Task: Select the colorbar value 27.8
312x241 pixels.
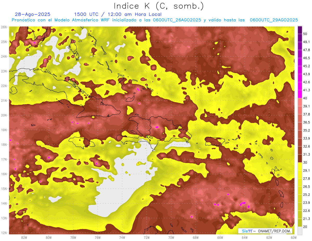Action: point(307,179)
